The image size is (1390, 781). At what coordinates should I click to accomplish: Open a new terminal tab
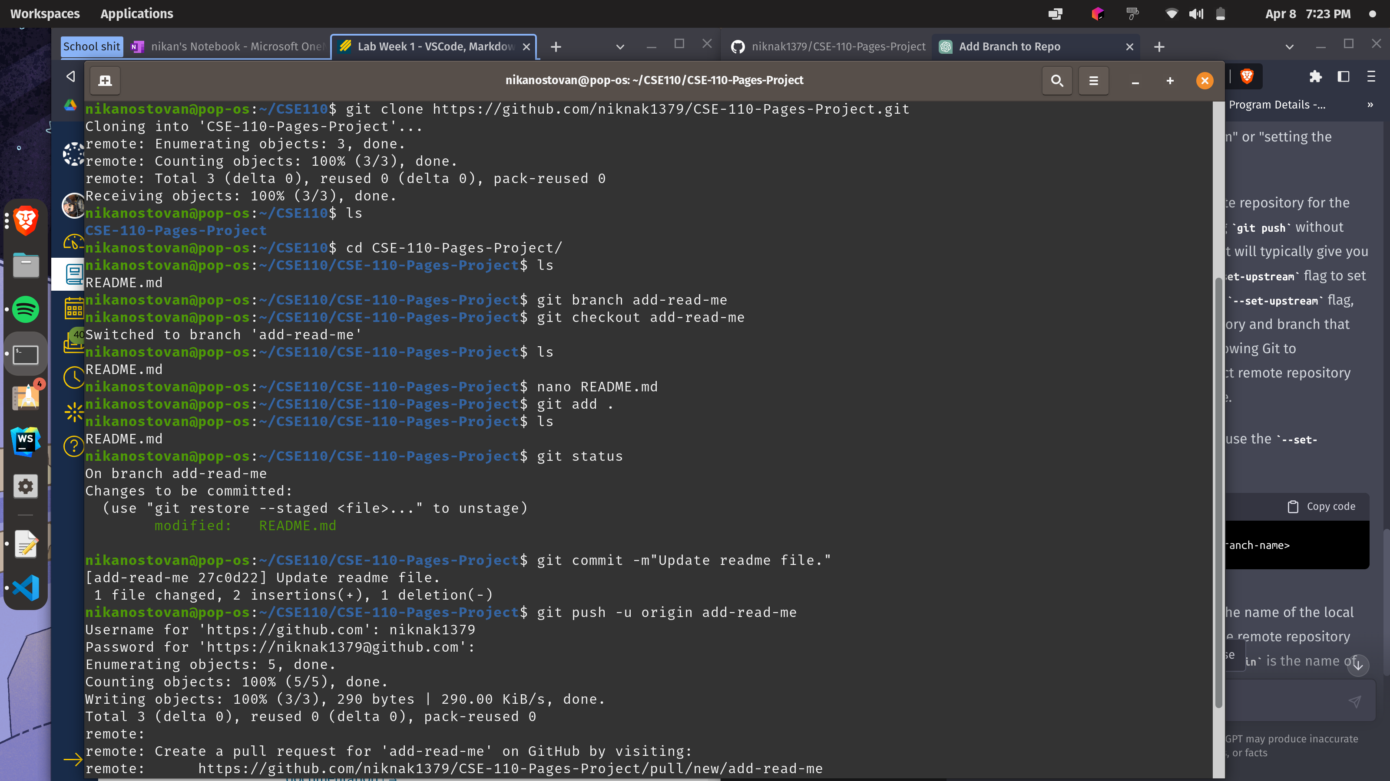(104, 81)
